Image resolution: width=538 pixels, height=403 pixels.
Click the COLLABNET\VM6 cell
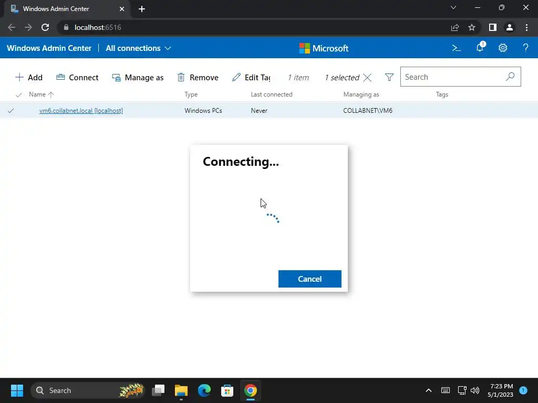[368, 111]
